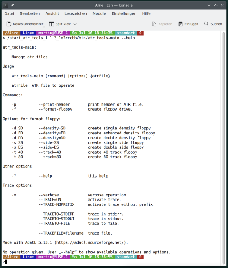Open the Einstellungen menu
Screen dimensions: 228x268
point(124,13)
